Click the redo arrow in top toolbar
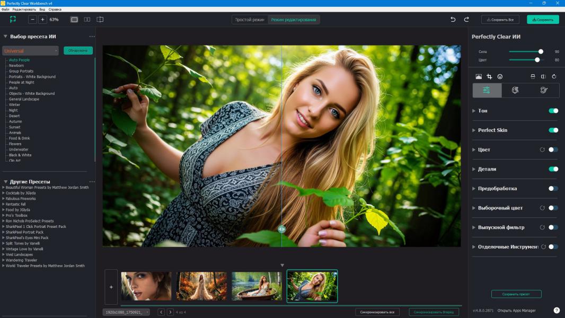Screen dimensions: 565x318 point(466,20)
